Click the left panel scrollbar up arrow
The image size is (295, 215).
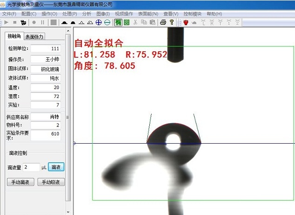coord(68,31)
